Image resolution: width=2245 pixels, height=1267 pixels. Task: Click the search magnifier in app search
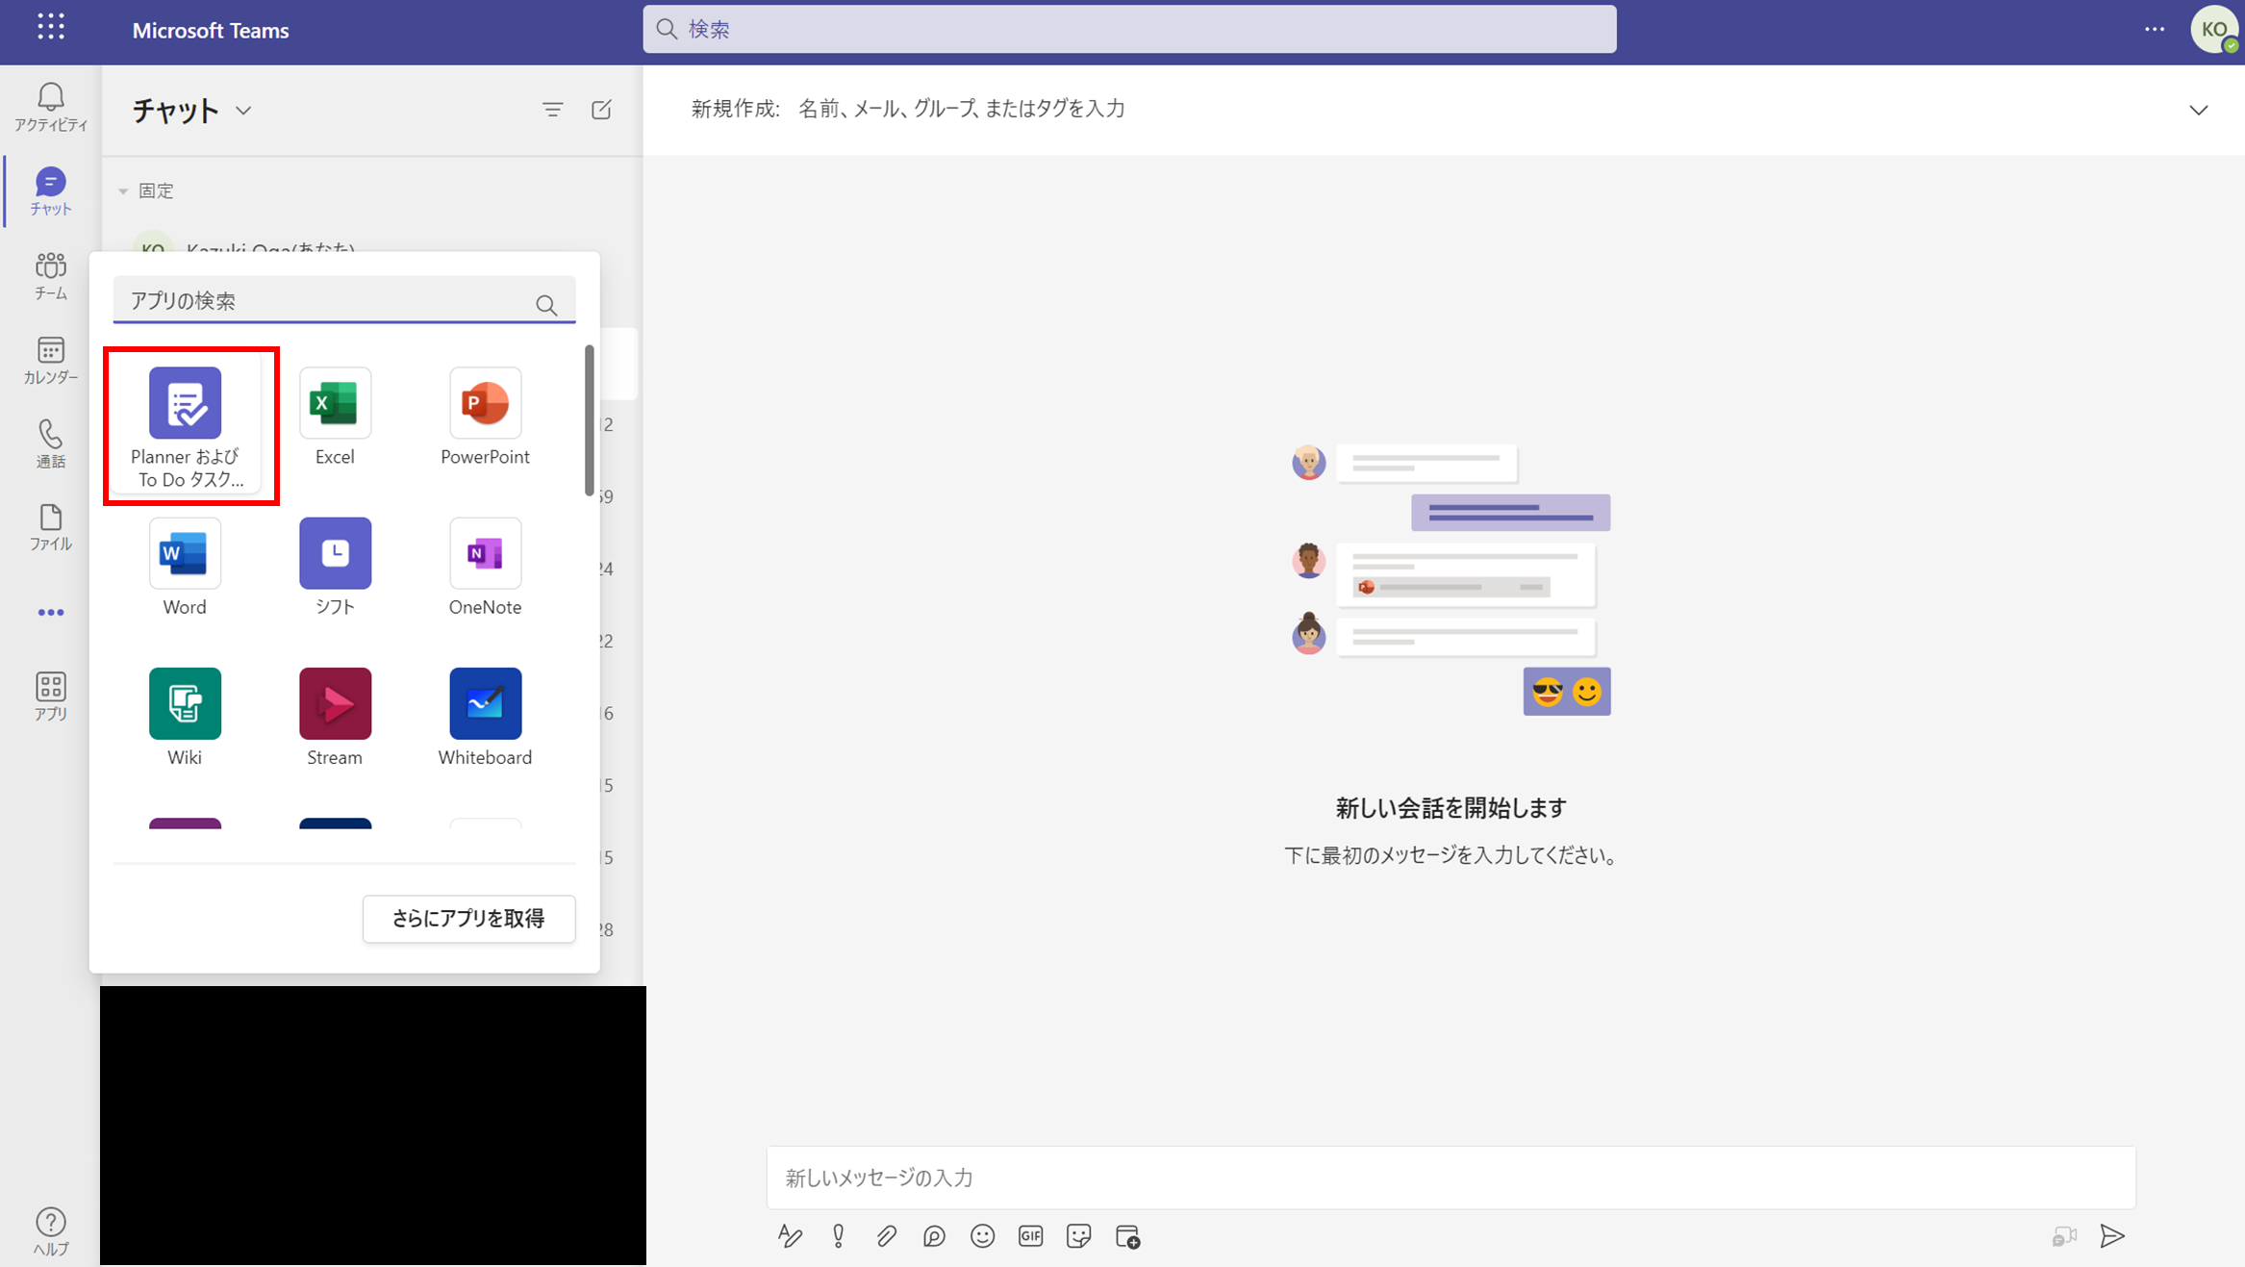[546, 305]
